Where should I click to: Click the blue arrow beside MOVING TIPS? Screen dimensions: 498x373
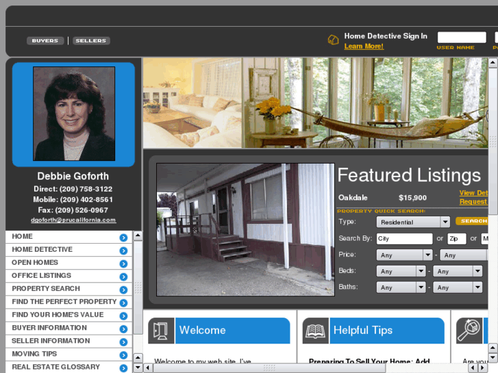click(123, 355)
